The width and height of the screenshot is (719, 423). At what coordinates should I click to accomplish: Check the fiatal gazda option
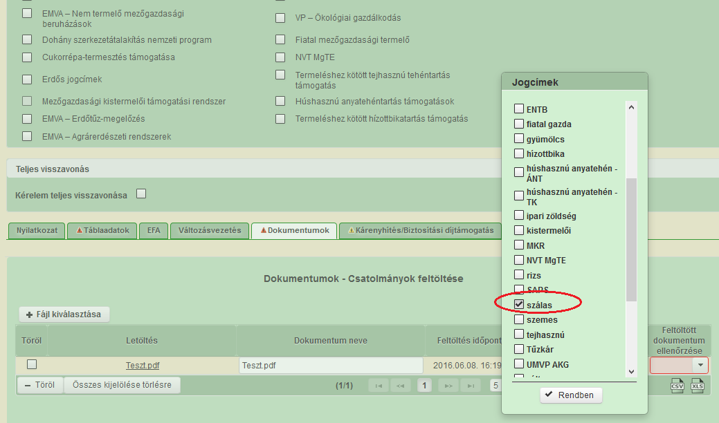pyautogui.click(x=518, y=124)
